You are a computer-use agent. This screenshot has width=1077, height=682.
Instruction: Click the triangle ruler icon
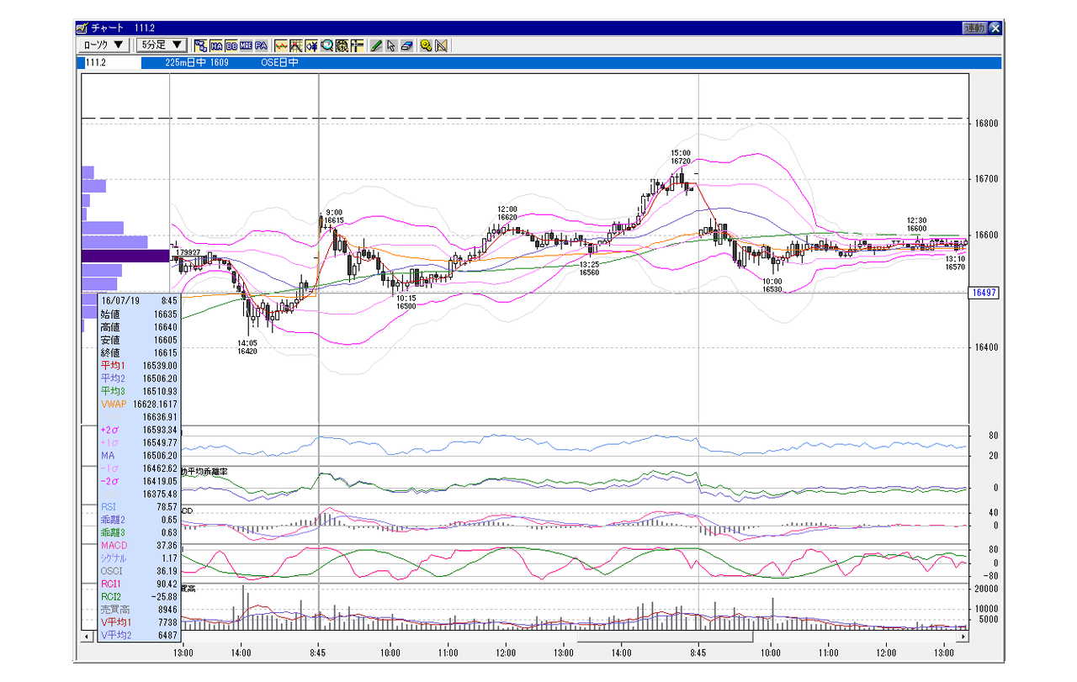tap(441, 45)
